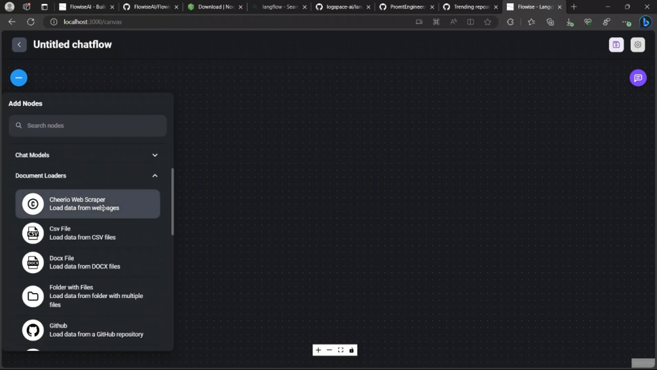
Task: Zoom in on canvas with plus control
Action: (x=318, y=350)
